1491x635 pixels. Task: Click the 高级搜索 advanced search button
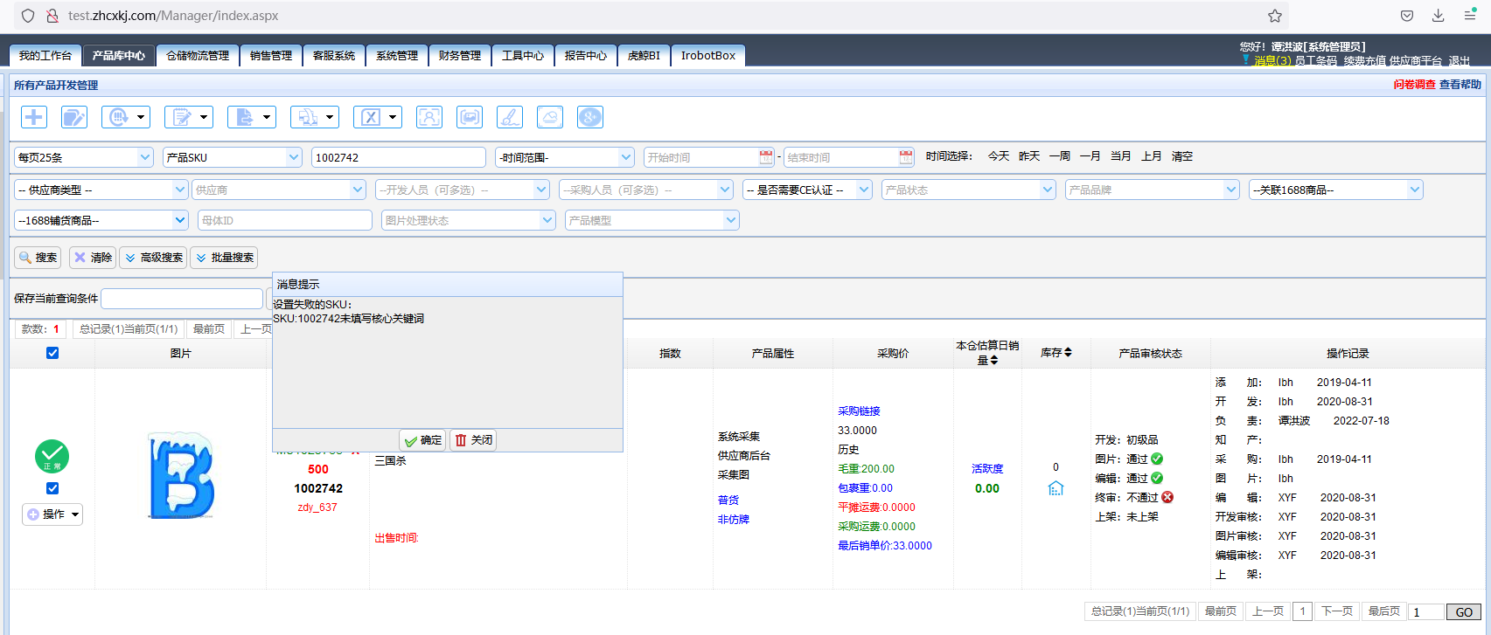(x=153, y=258)
